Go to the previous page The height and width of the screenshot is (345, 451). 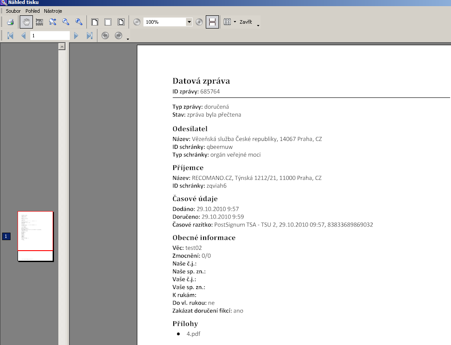24,36
